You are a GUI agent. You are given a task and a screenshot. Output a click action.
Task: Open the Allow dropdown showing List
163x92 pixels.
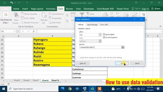coord(100,35)
